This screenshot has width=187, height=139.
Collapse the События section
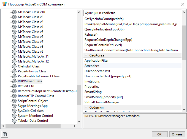coord(86,107)
